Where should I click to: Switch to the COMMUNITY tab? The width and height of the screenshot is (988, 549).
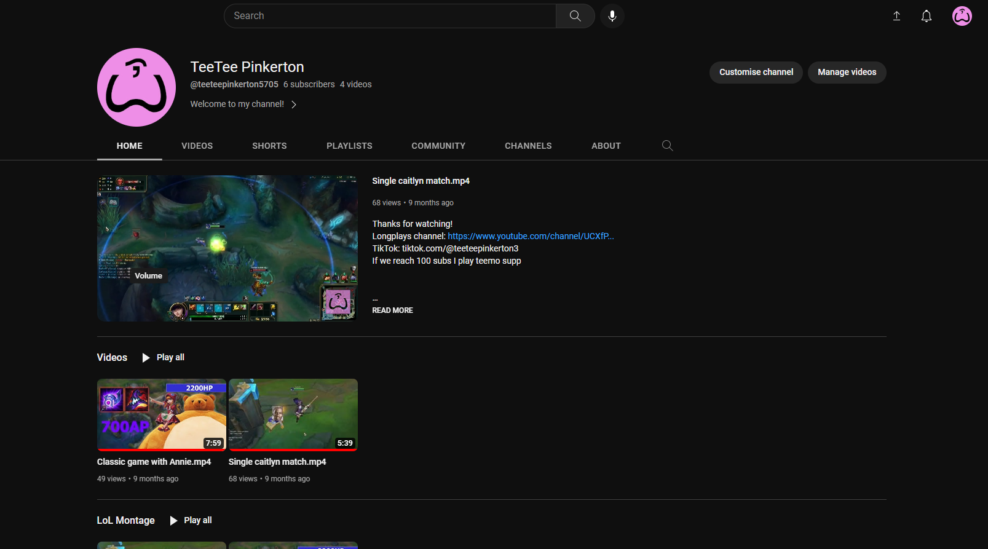click(438, 146)
